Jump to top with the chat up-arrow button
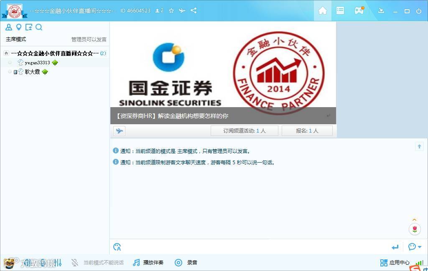Viewport: 428px width, 271px height. pyautogui.click(x=419, y=146)
